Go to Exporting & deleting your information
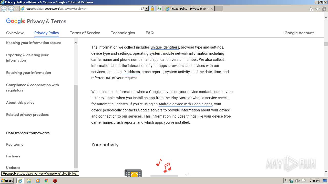The height and width of the screenshot is (184, 328). [27, 58]
